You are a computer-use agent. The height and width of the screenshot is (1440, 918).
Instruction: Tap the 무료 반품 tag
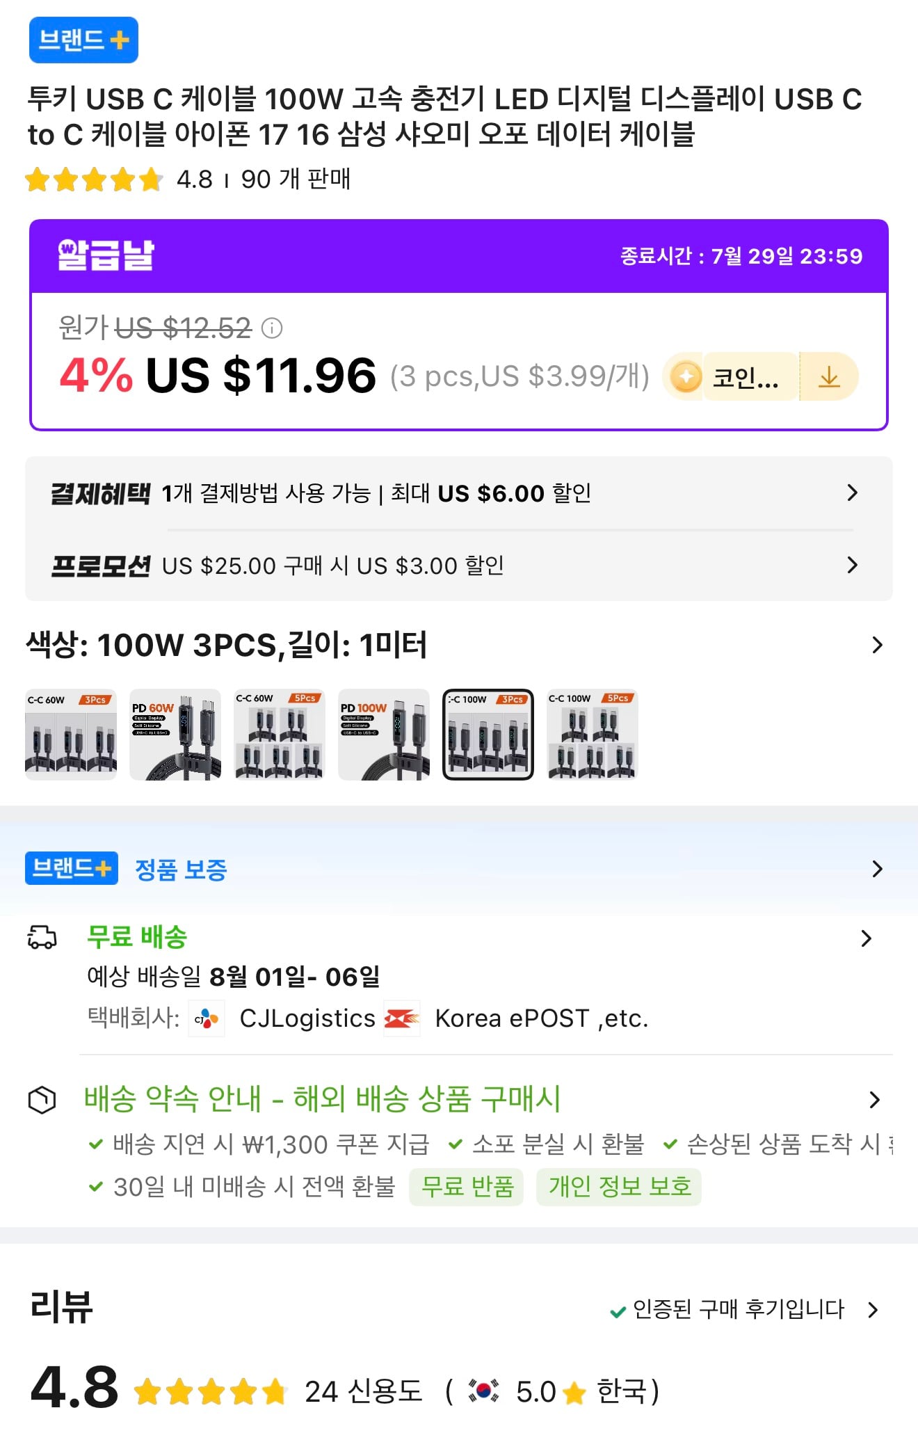[467, 1187]
